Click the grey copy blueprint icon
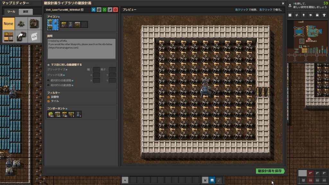Viewport: 329px width, 185px height. click(99, 10)
